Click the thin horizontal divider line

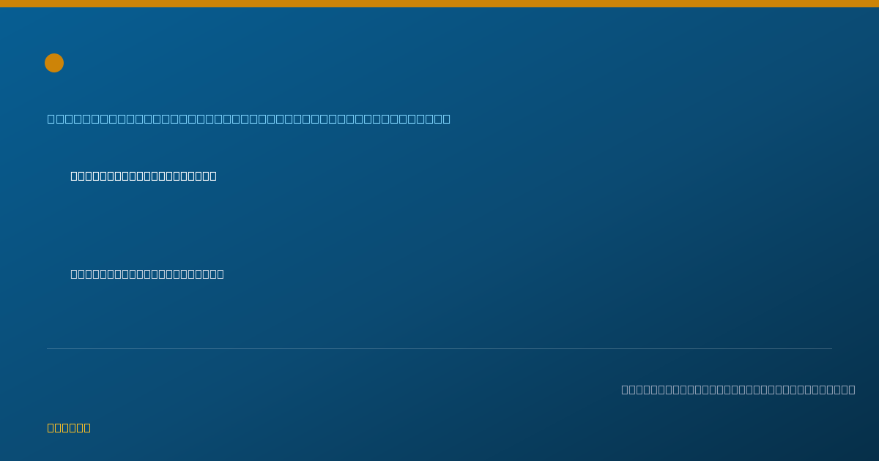[x=439, y=348]
